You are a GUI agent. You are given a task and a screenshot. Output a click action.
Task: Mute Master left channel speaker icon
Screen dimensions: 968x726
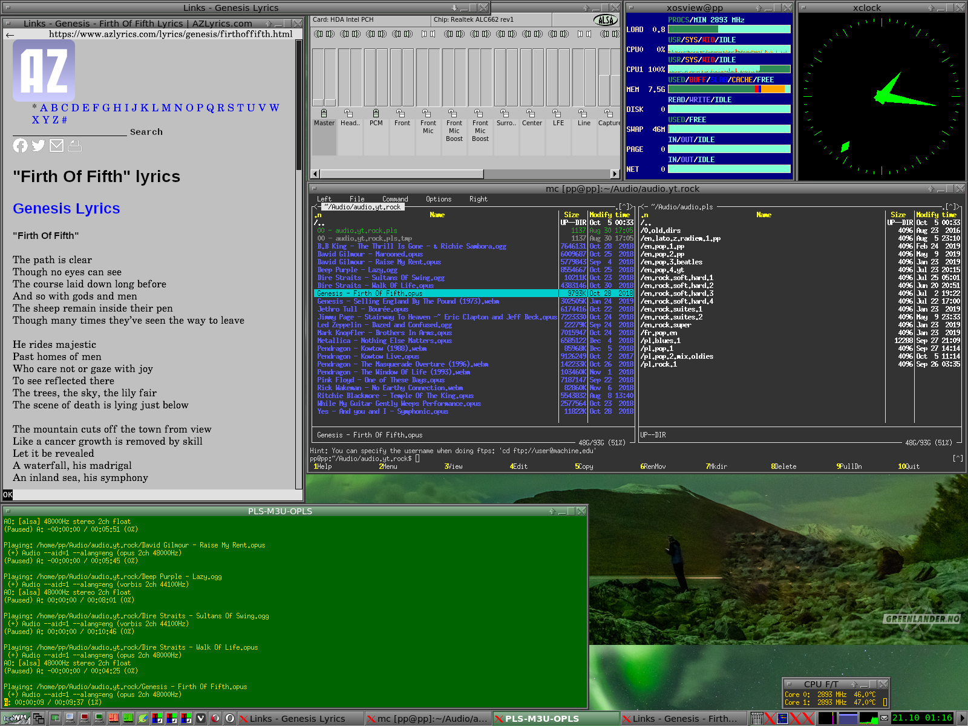pos(319,34)
